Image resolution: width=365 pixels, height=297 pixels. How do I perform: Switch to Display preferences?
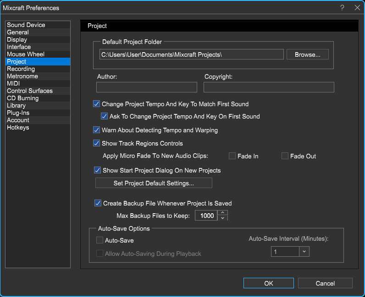(x=38, y=39)
